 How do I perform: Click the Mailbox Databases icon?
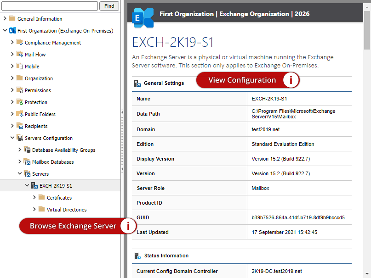tap(27, 161)
